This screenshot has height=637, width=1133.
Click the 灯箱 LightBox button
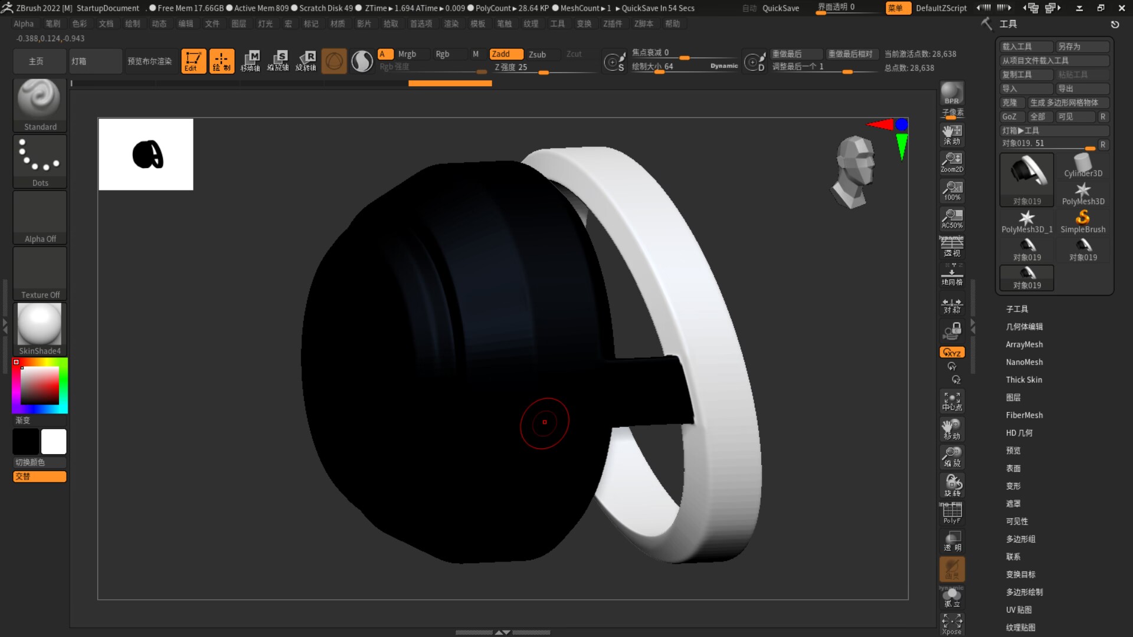coord(94,61)
